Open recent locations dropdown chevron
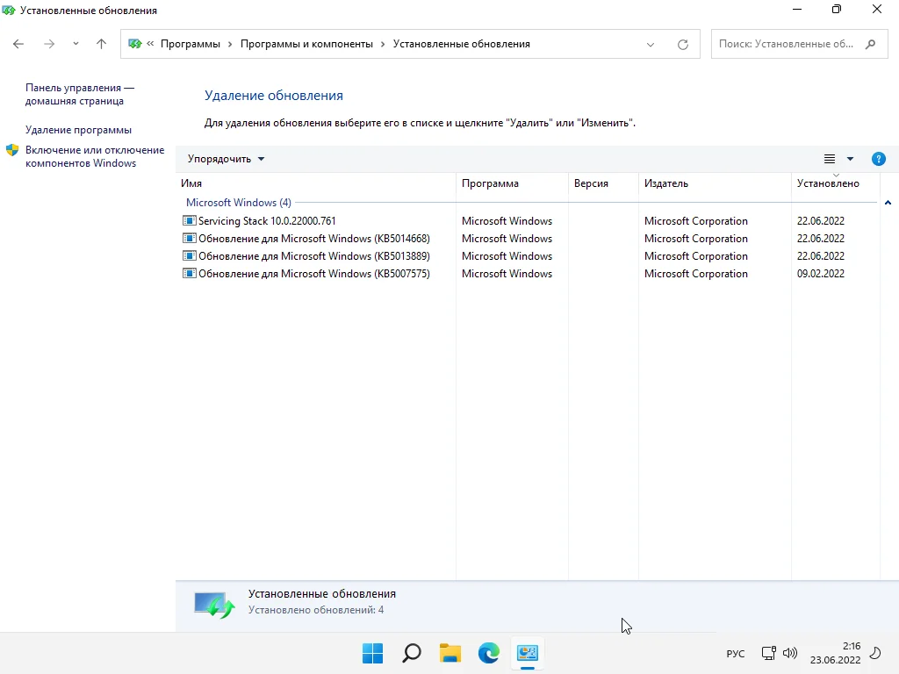 (x=76, y=44)
